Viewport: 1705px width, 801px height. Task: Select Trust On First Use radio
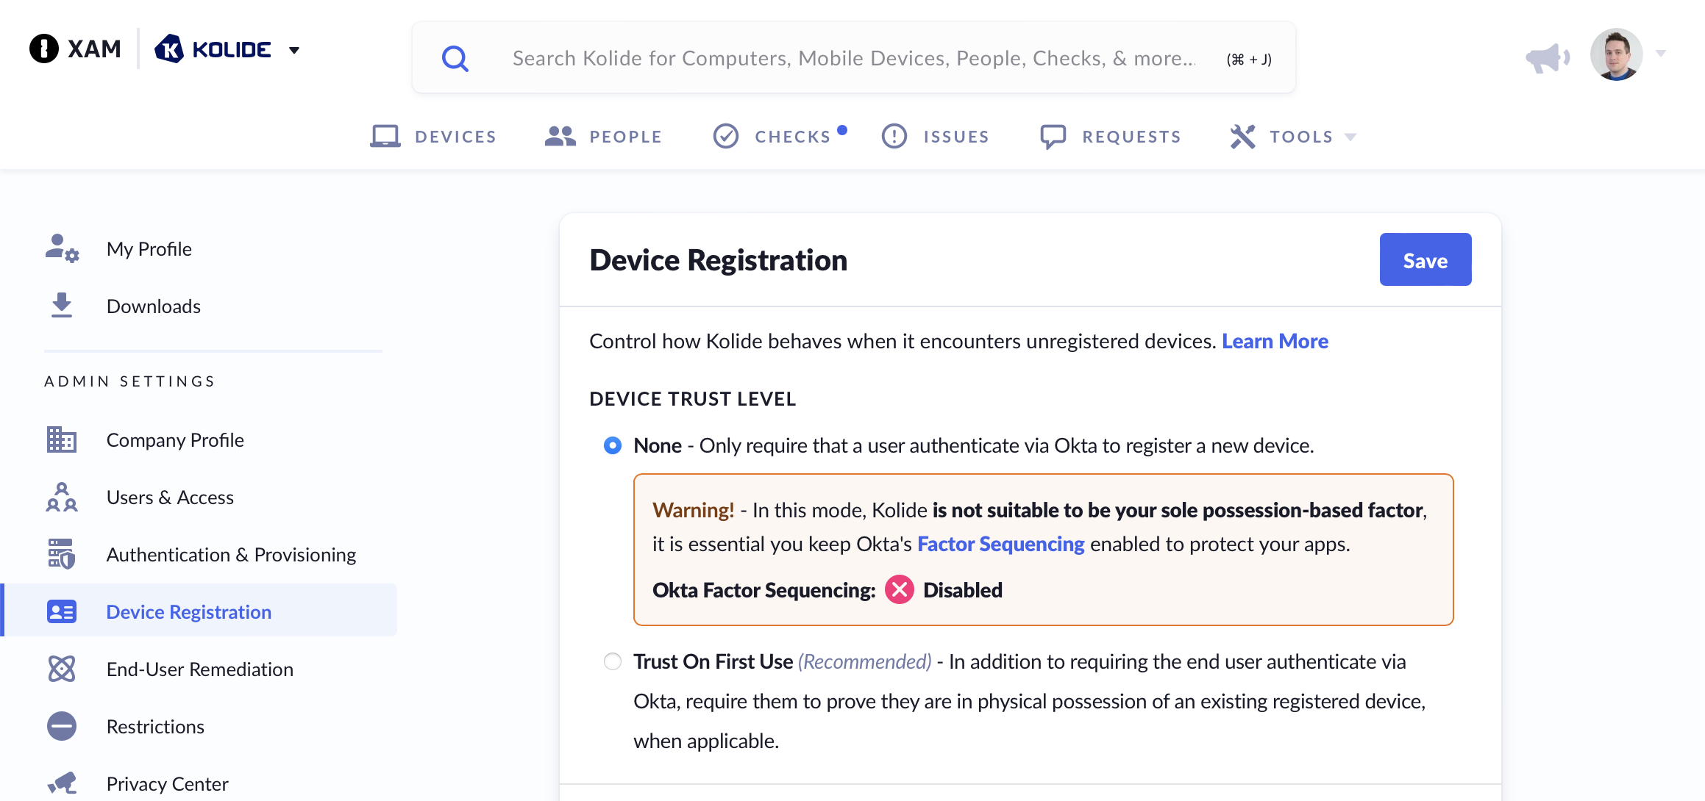click(613, 661)
